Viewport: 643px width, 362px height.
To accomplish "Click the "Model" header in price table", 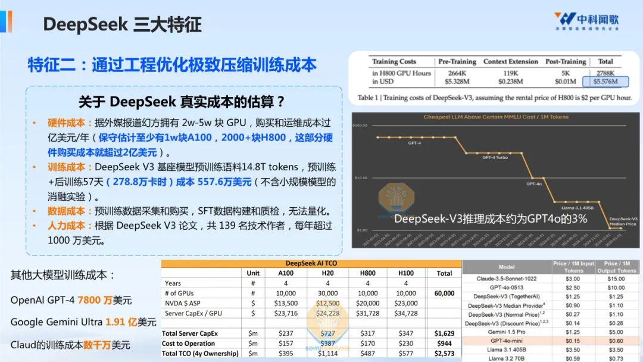I will 507,267.
